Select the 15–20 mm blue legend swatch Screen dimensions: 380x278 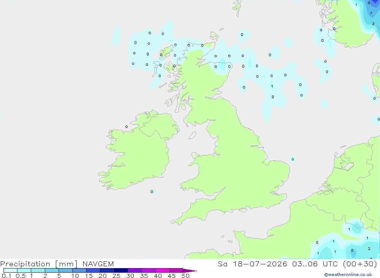[x=93, y=270]
